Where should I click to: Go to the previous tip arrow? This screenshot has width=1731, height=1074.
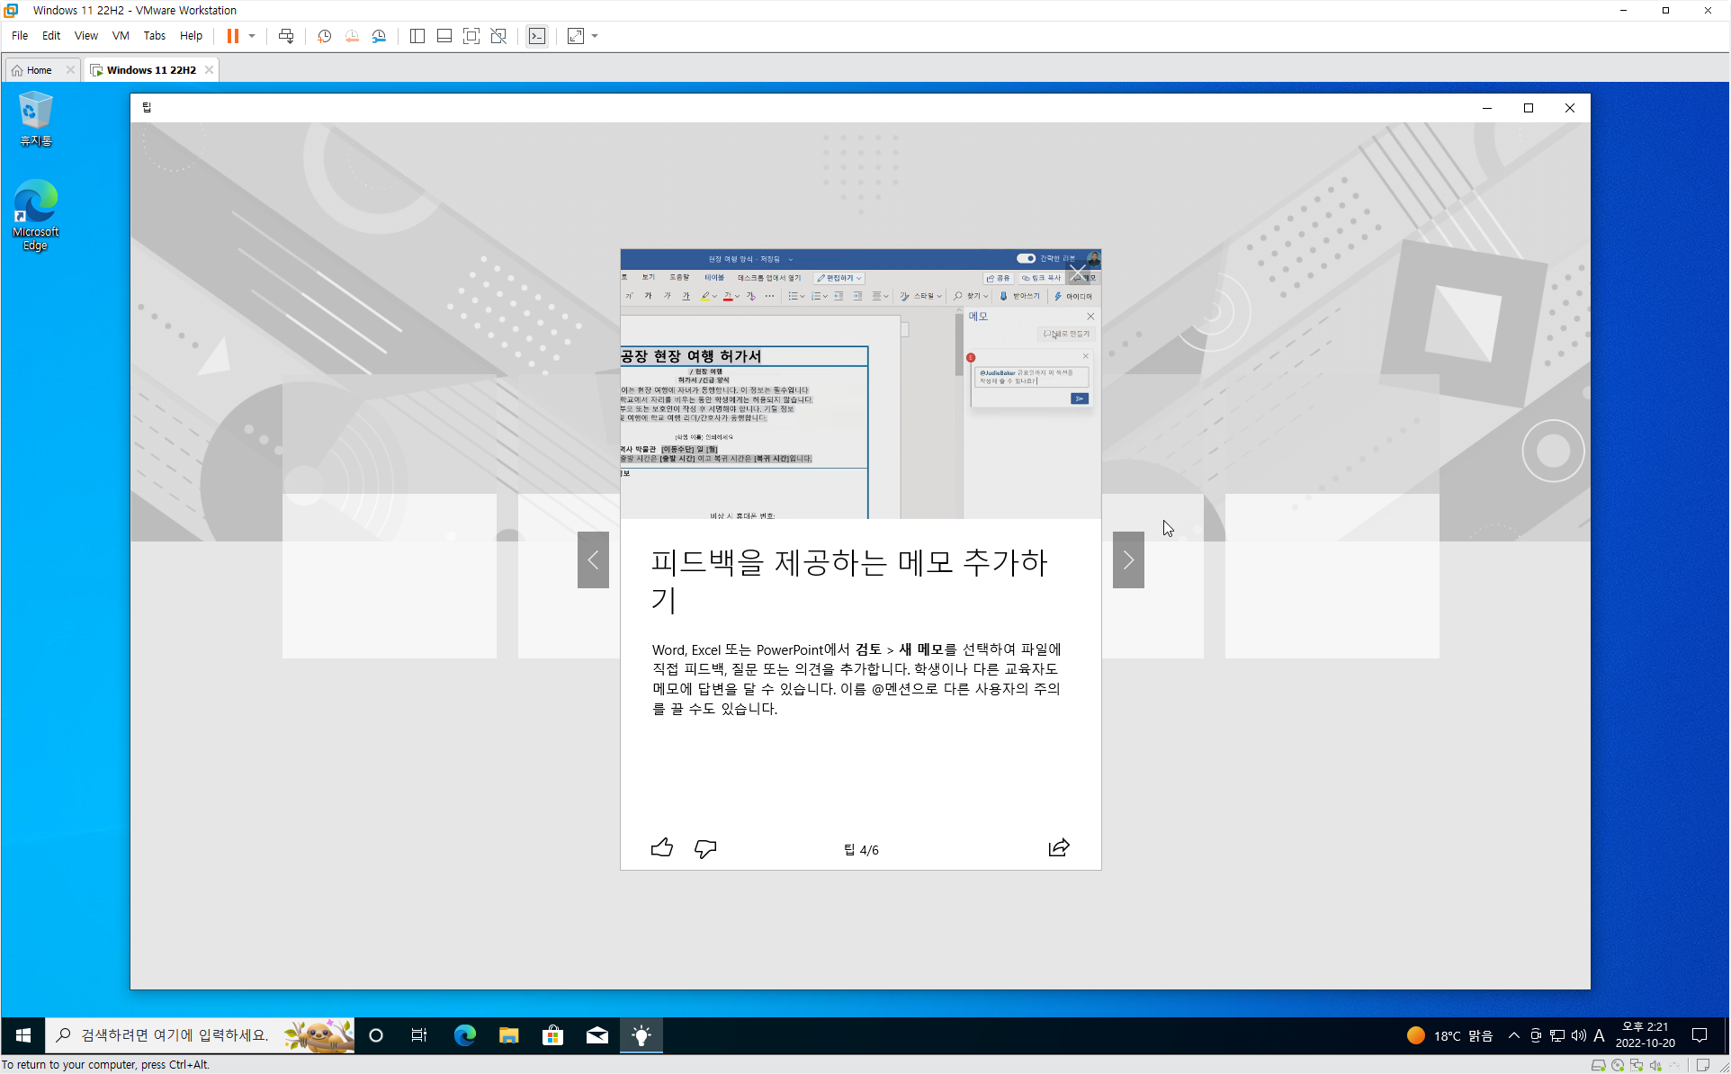click(x=593, y=560)
